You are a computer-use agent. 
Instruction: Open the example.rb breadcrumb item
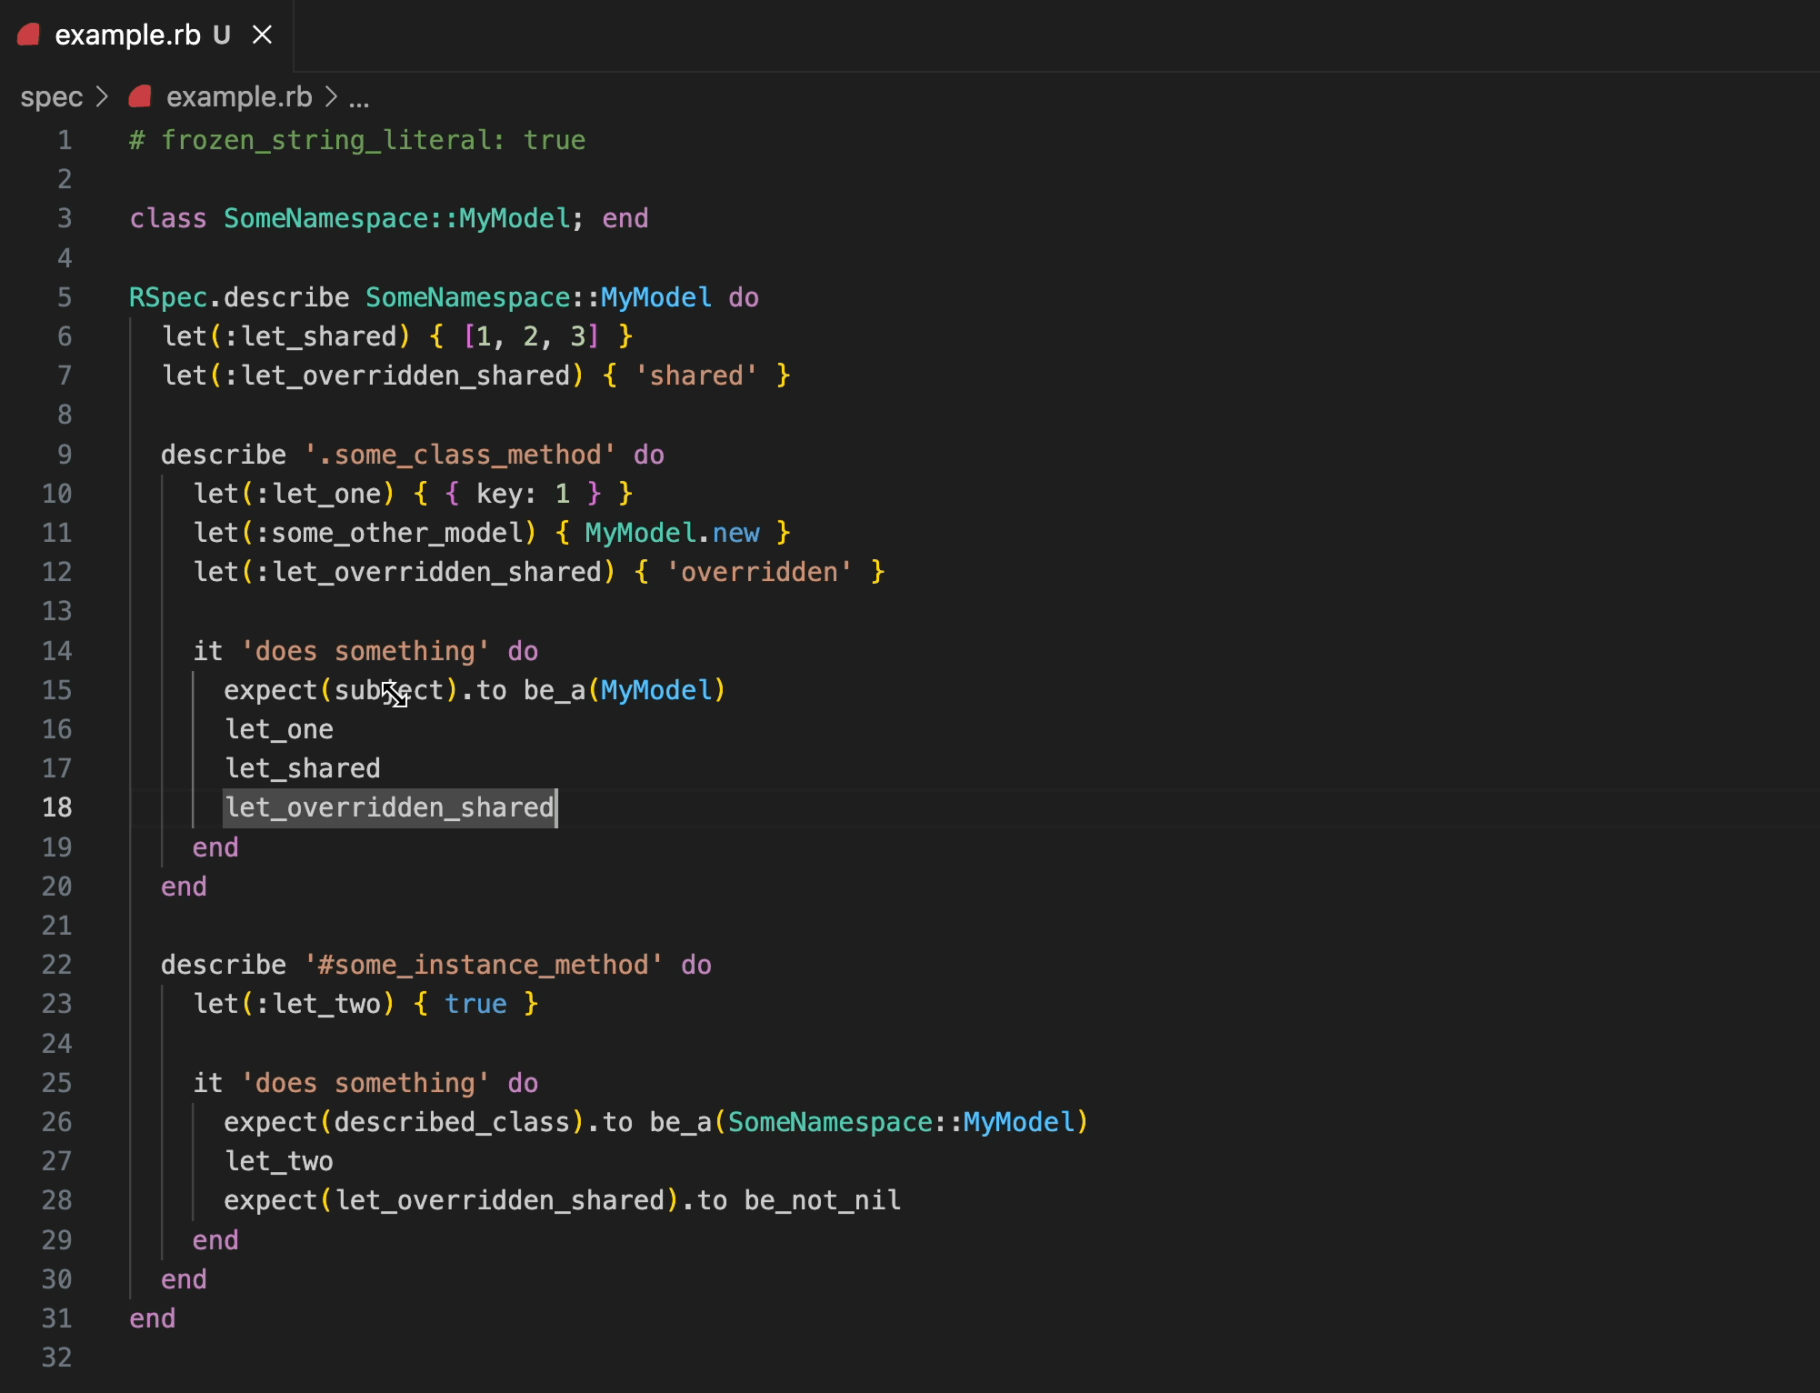tap(238, 96)
